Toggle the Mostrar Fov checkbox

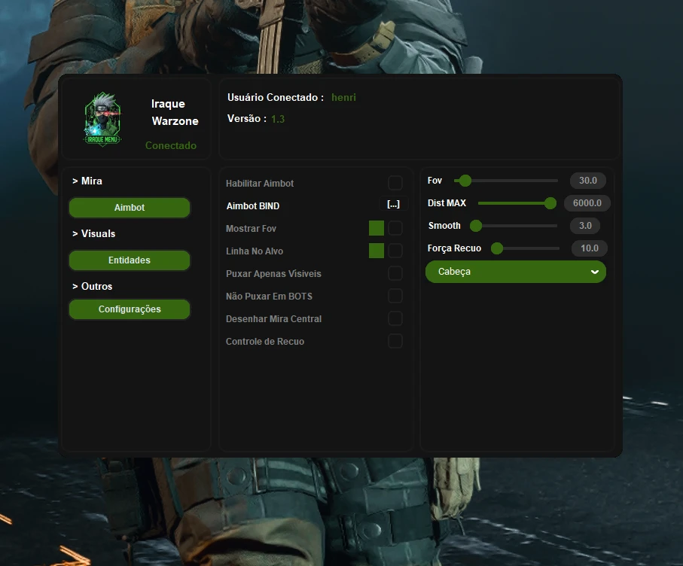[x=395, y=228]
